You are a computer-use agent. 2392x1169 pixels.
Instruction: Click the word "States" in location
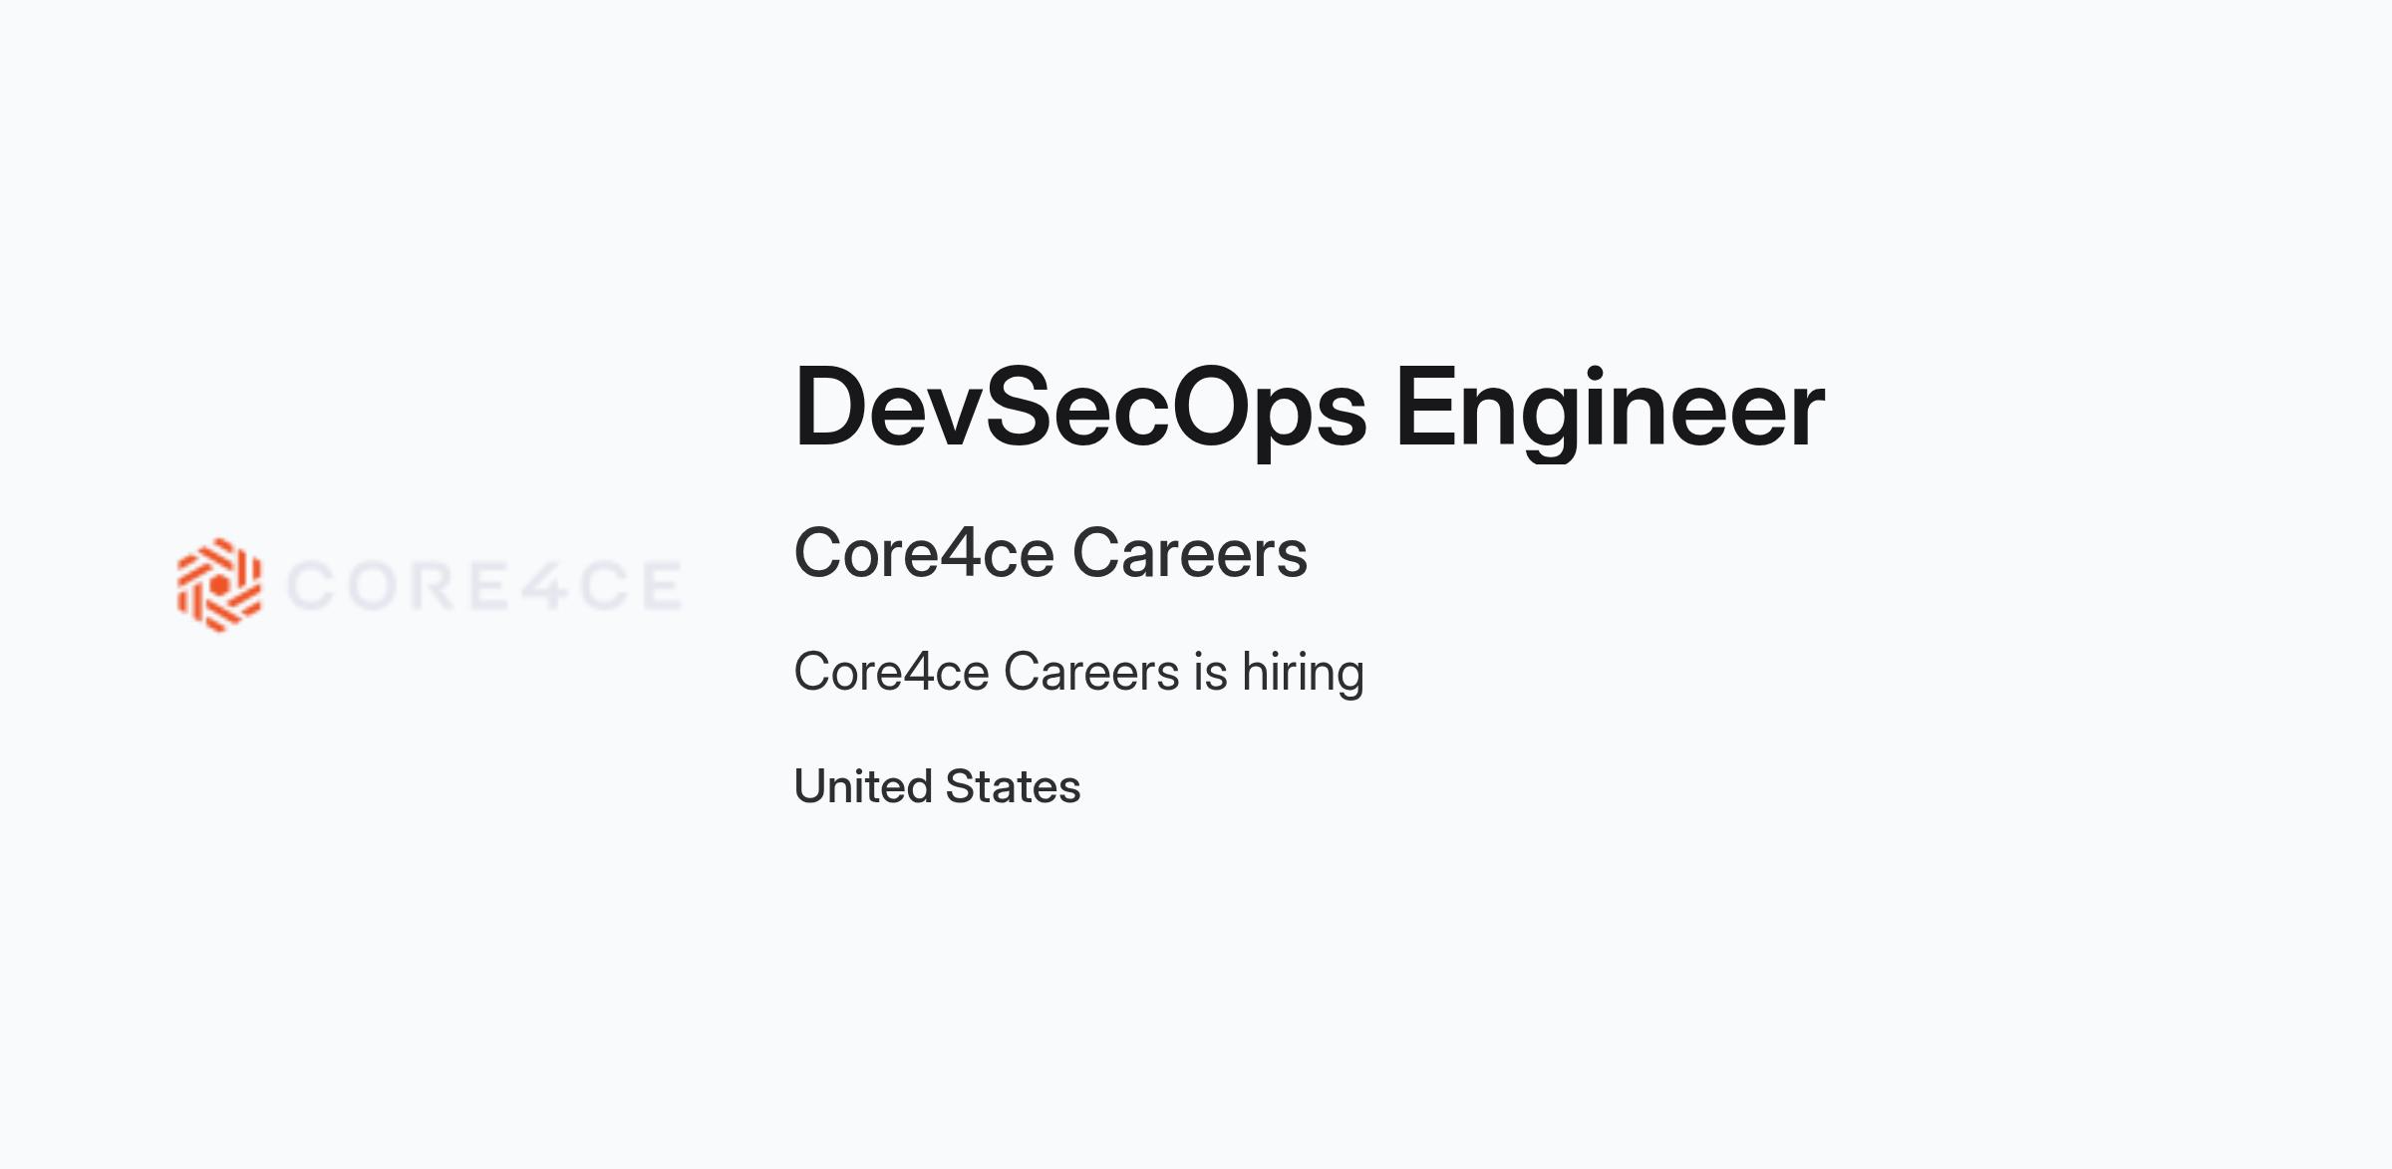point(1014,786)
